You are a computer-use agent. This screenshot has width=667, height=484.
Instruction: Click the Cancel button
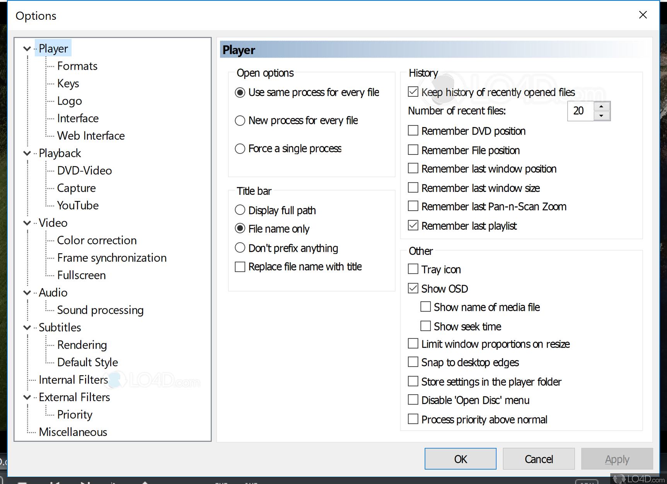(x=539, y=459)
